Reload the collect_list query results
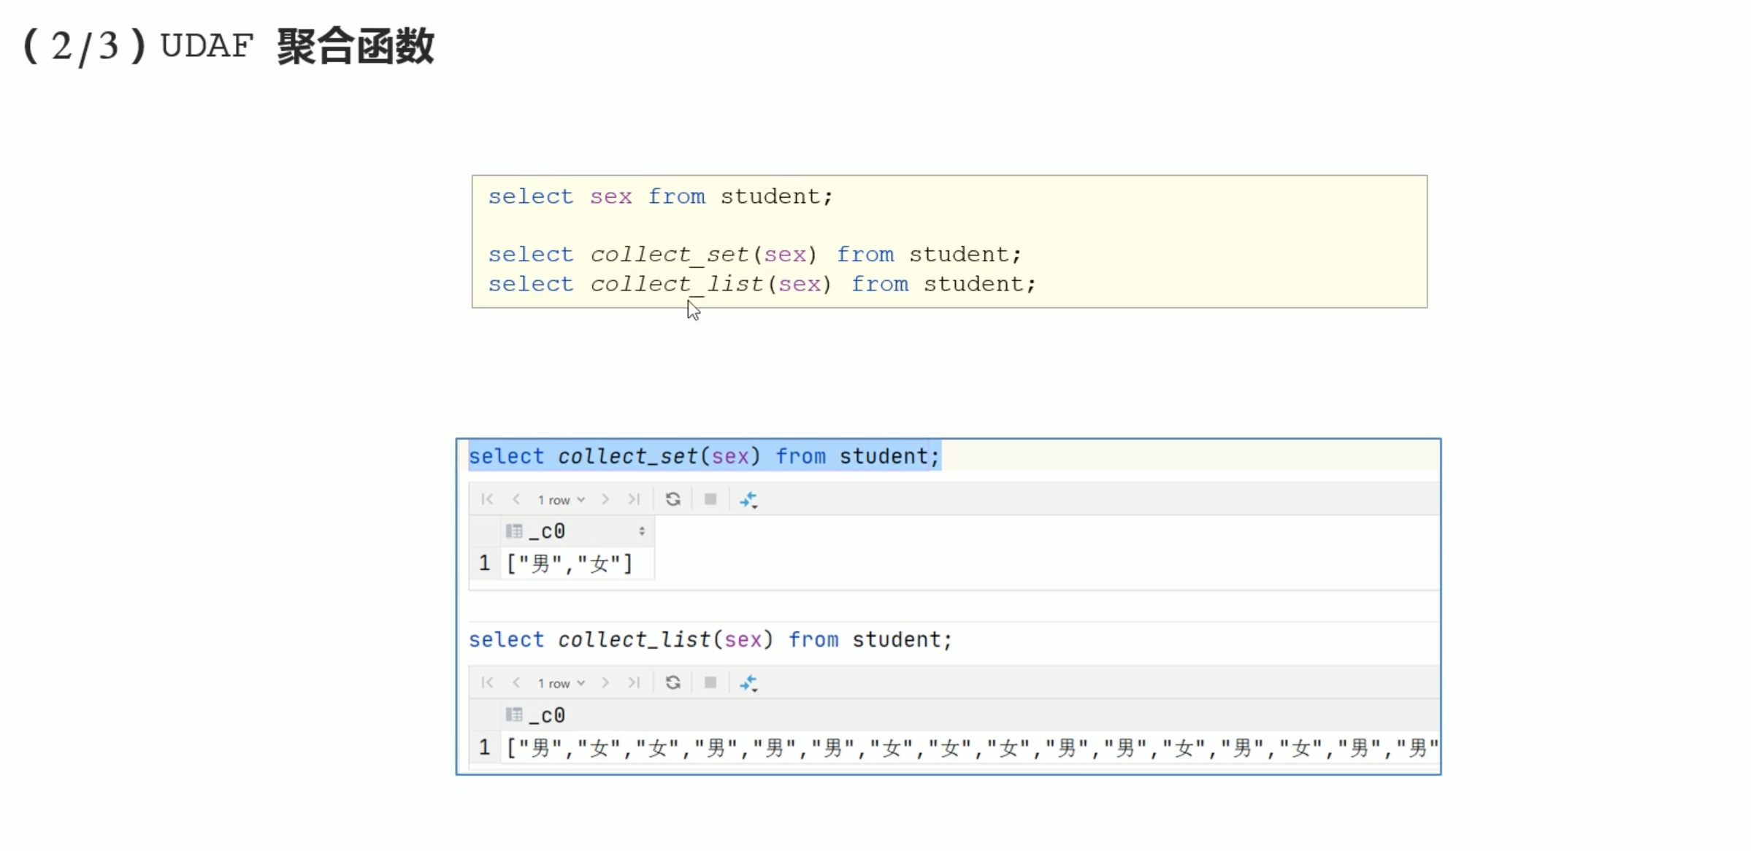Image resolution: width=1751 pixels, height=851 pixels. pyautogui.click(x=673, y=682)
